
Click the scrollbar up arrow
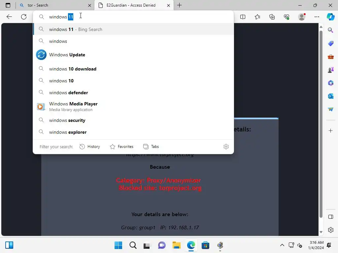tap(321, 27)
